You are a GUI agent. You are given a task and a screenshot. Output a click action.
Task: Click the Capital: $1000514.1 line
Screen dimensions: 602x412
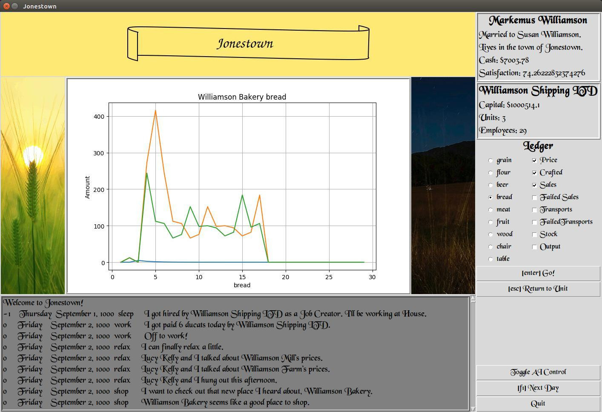(509, 105)
